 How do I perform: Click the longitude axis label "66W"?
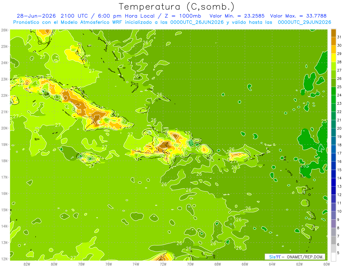click(245, 264)
